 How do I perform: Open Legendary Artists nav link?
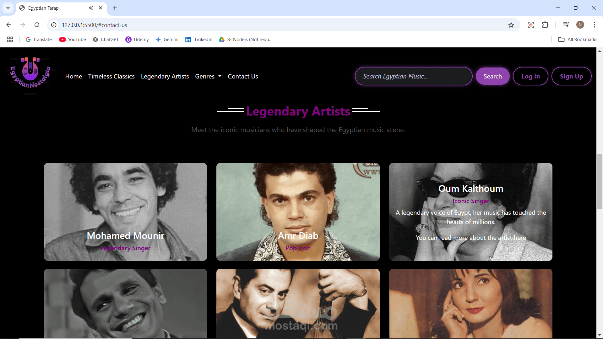(165, 76)
